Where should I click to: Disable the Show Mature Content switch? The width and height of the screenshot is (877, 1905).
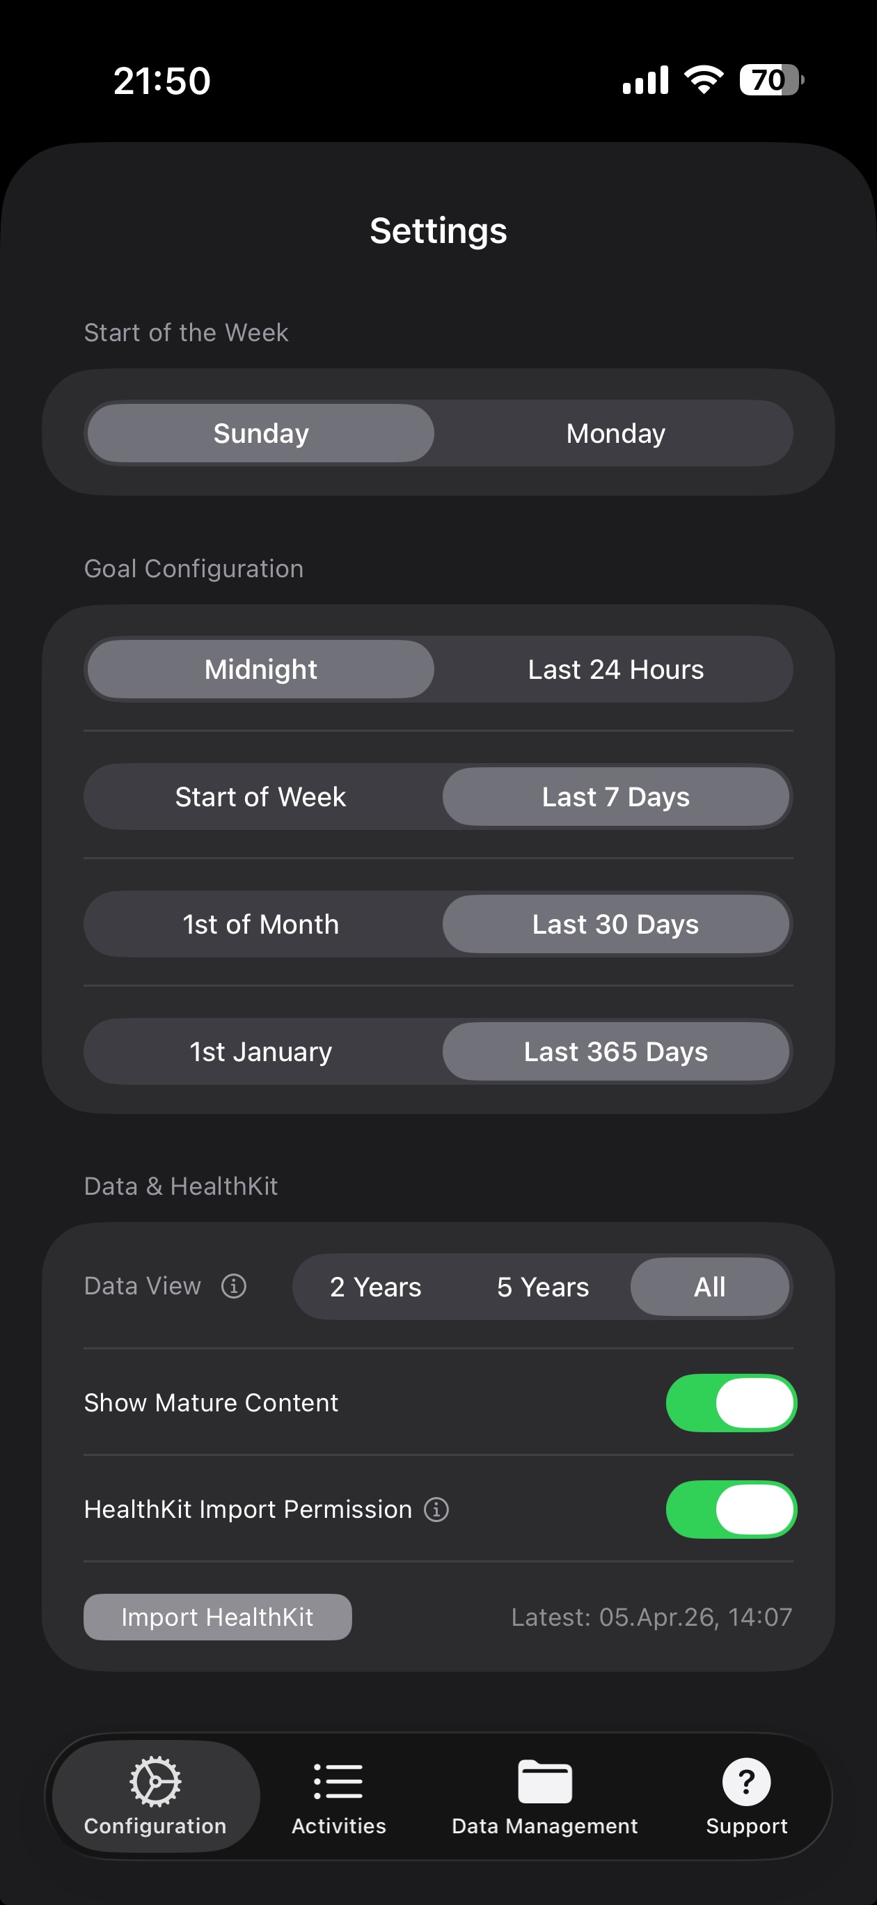point(731,1403)
